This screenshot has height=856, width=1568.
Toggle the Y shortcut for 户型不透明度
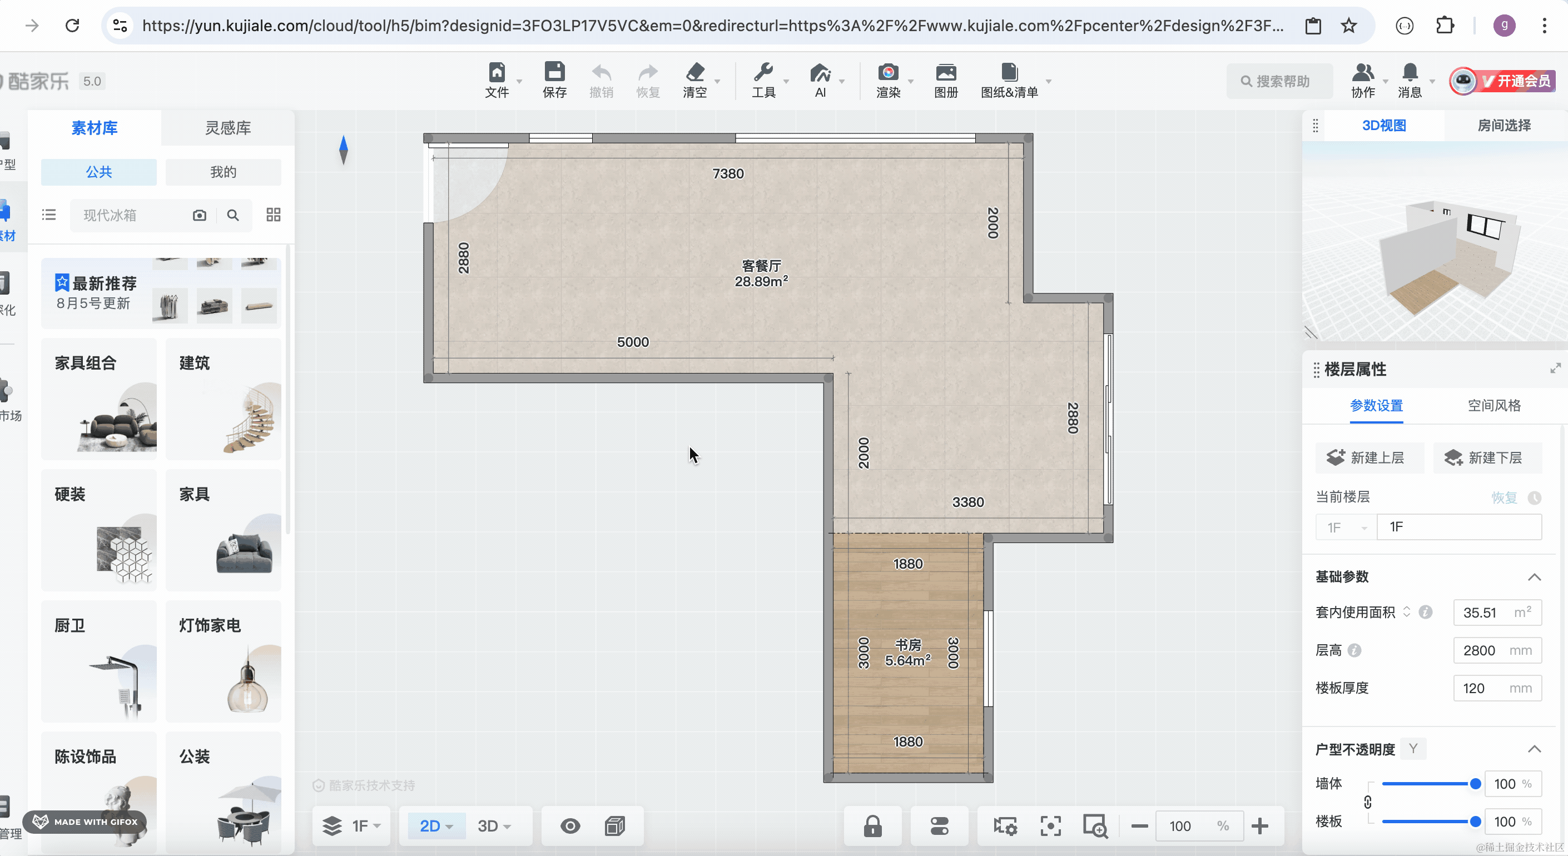click(1413, 748)
